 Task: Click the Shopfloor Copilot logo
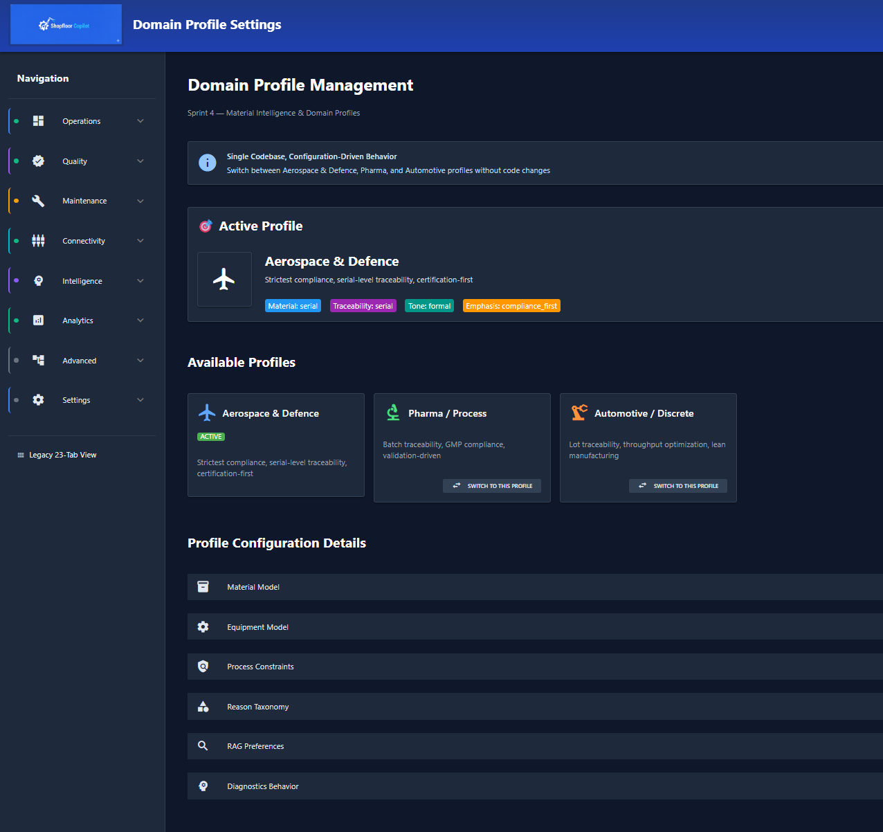coord(66,25)
